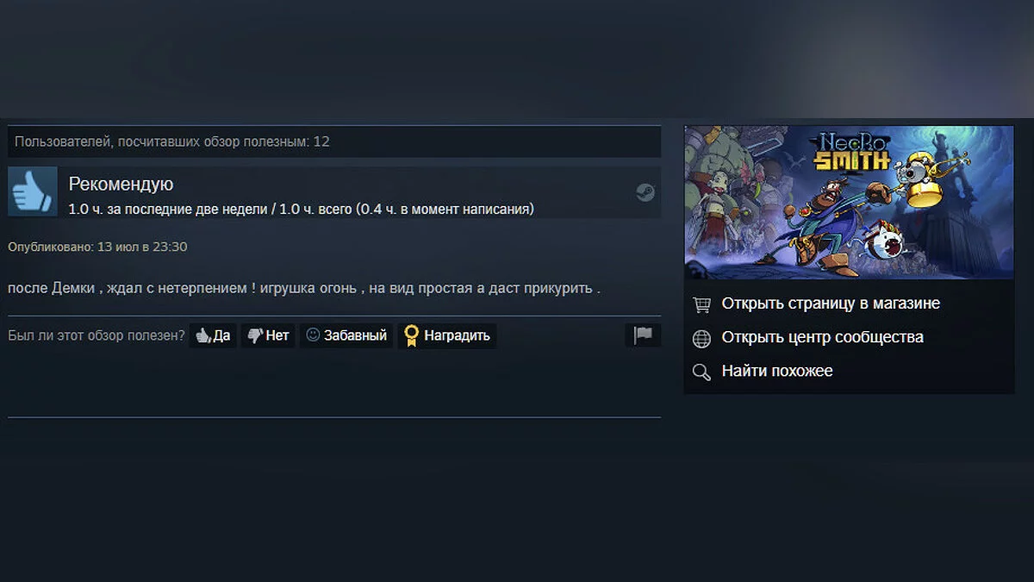Click the smiley face icon on Забавный
This screenshot has width=1034, height=582.
[313, 335]
